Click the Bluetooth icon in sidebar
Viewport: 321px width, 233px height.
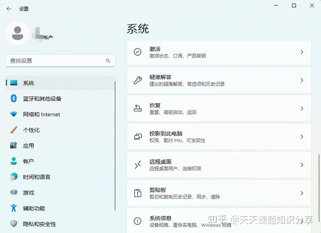14,98
